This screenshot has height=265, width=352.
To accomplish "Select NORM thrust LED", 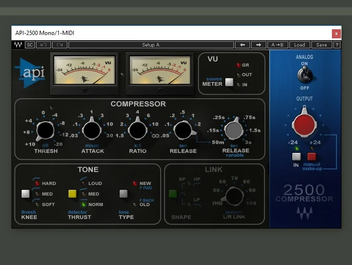I will tap(84, 204).
